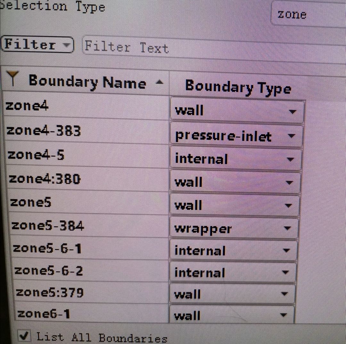The image size is (346, 344).
Task: Open boundary type dropdown for zone4:380
Action: [289, 183]
